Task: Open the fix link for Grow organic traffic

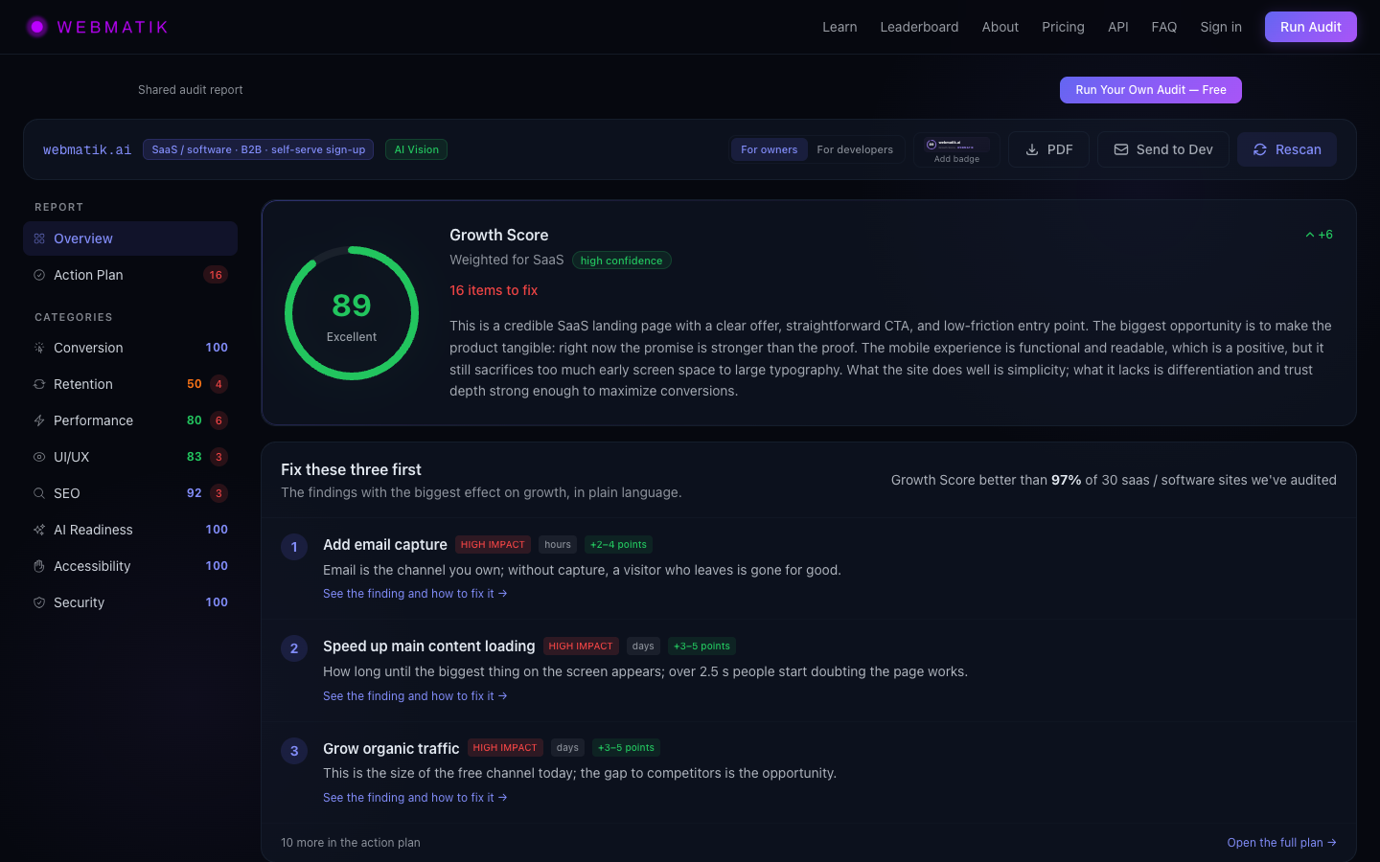Action: [415, 798]
